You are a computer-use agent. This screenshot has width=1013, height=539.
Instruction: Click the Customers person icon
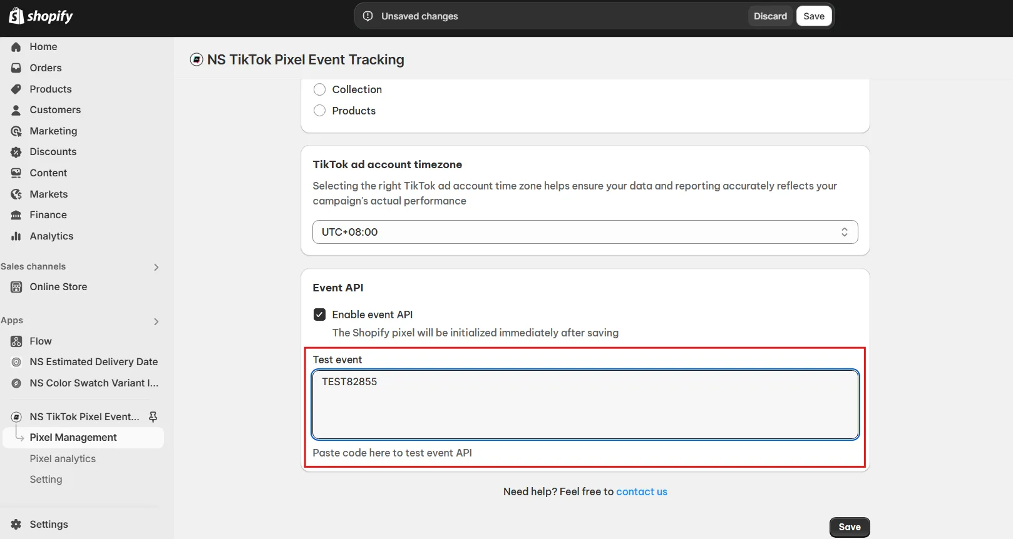coord(16,110)
